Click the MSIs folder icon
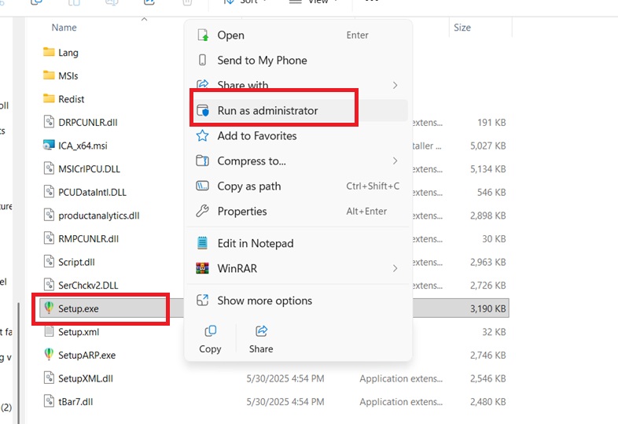Image resolution: width=618 pixels, height=424 pixels. [x=49, y=75]
